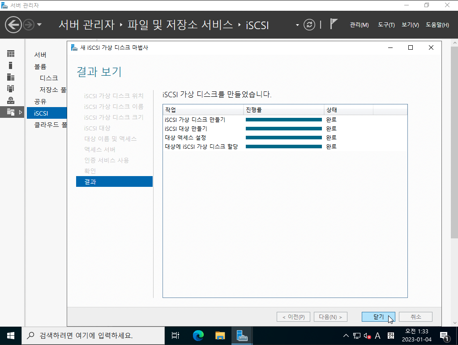Click the progress bar for iSCSI 가상 디스크 만들기

[x=284, y=120]
